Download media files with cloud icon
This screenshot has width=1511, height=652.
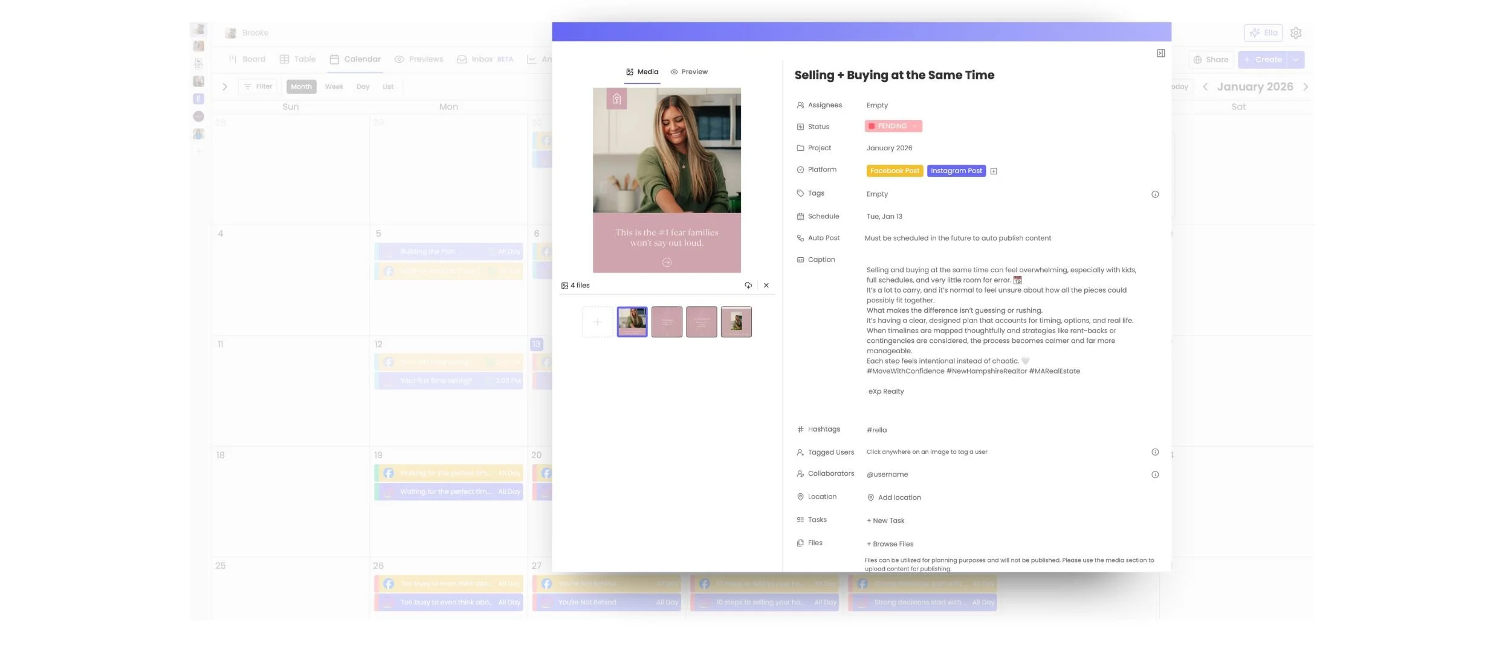(x=748, y=286)
